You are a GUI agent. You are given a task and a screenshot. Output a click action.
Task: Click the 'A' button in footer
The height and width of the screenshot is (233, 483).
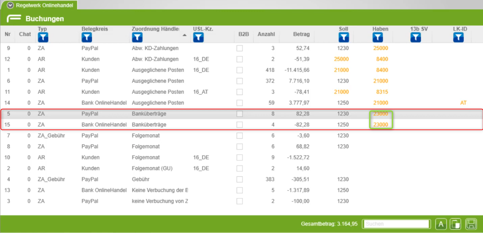[441, 224]
